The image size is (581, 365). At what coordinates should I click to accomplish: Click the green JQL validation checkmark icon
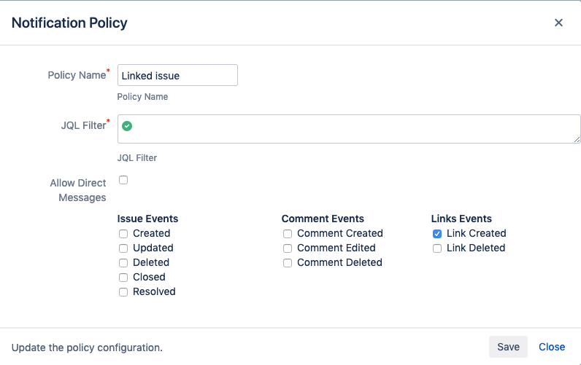(x=127, y=126)
